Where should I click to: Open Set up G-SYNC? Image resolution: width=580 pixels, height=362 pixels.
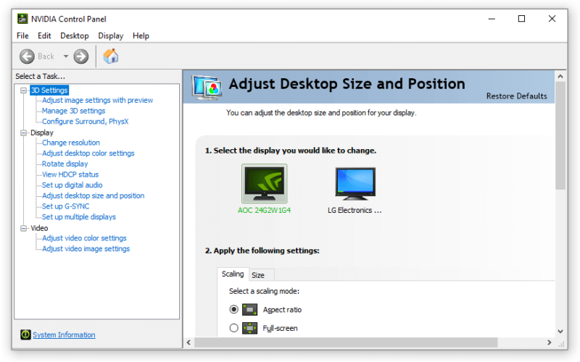(x=65, y=206)
